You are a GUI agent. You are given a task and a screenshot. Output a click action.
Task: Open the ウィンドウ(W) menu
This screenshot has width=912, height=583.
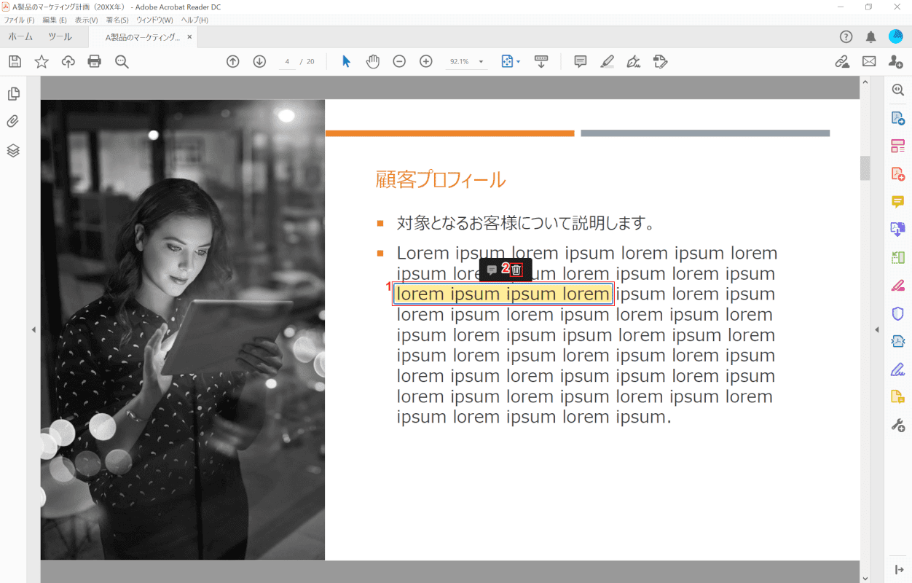coord(154,20)
